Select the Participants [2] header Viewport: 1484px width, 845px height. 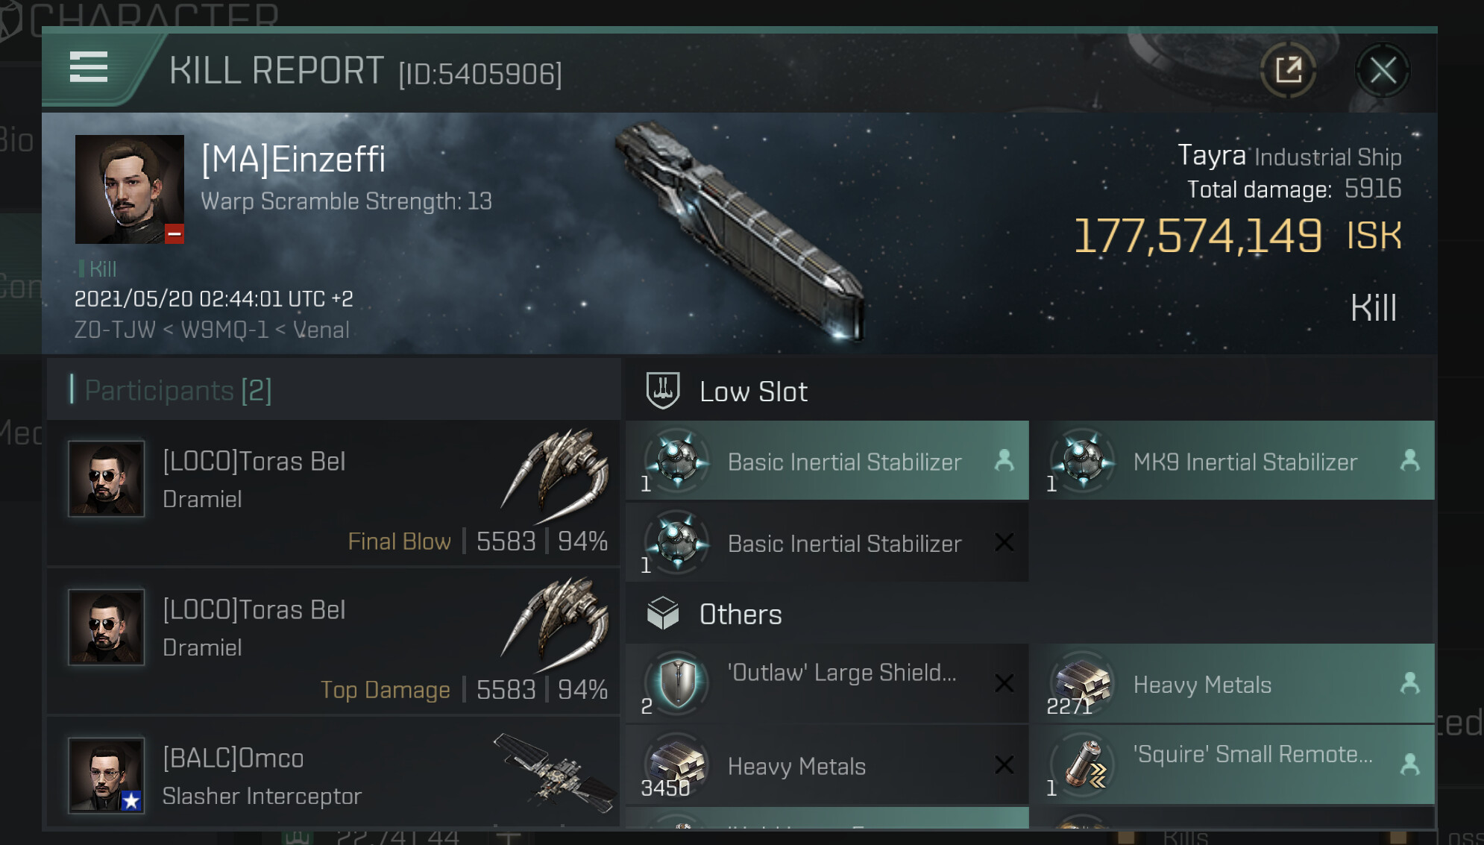(x=178, y=390)
